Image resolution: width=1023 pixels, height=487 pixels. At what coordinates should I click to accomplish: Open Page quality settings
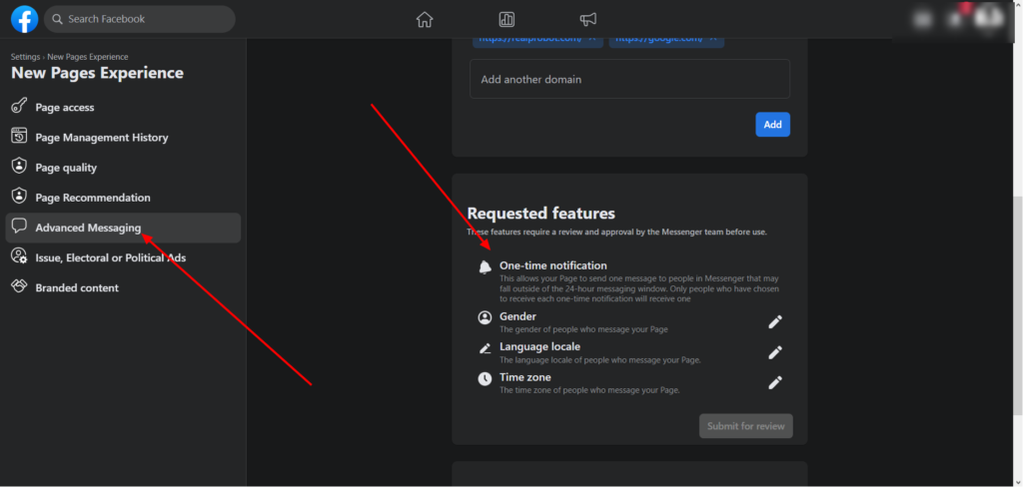[x=123, y=168]
